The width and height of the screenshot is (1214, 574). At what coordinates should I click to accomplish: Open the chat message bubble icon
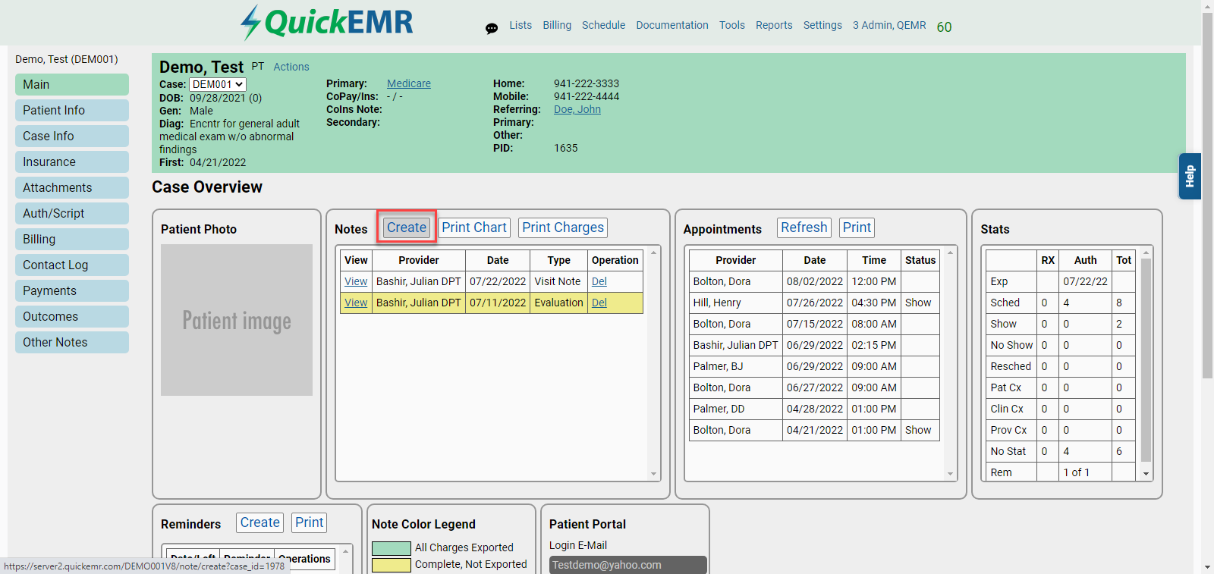click(x=492, y=28)
